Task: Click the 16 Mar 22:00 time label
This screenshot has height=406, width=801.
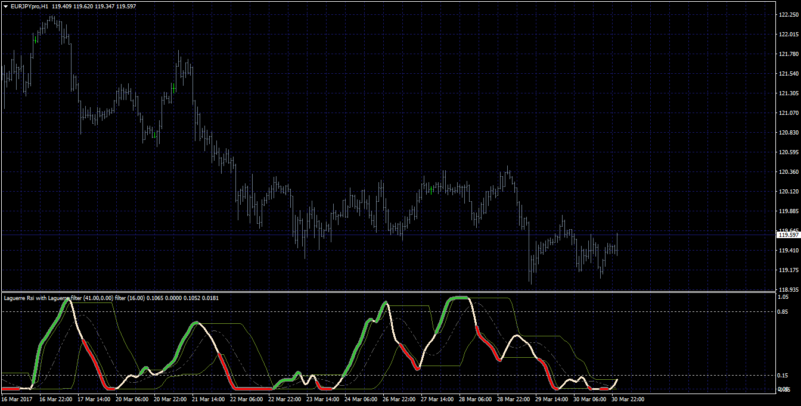Action: click(x=57, y=399)
